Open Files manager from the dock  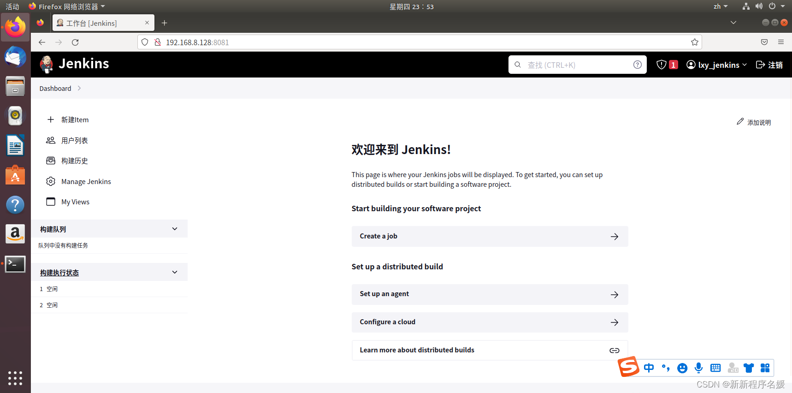(15, 86)
